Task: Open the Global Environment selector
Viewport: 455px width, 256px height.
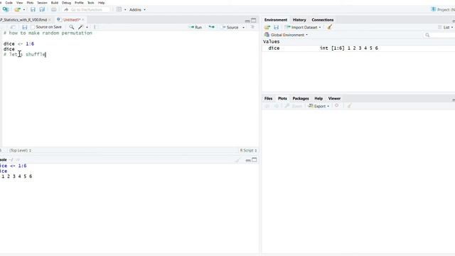Action: pyautogui.click(x=286, y=35)
